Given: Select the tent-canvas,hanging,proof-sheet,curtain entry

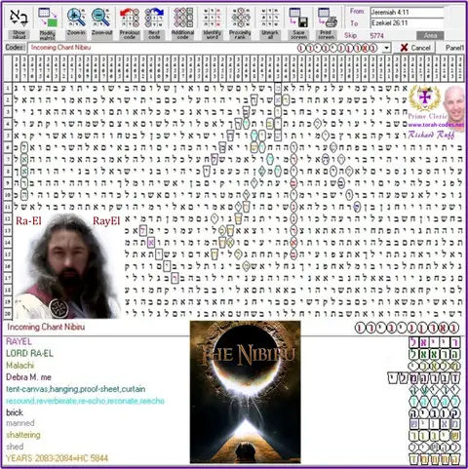Looking at the screenshot, I should (76, 389).
